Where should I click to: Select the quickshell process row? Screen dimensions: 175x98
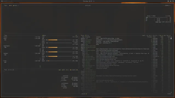tap(126, 40)
